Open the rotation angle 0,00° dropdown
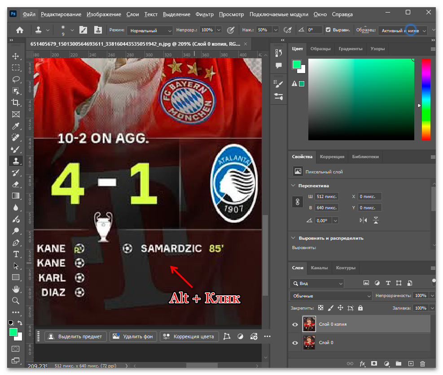The image size is (443, 375). point(335,220)
